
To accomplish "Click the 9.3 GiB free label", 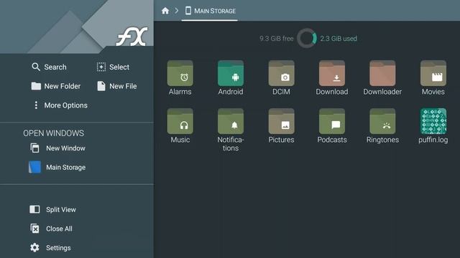I will pos(276,39).
